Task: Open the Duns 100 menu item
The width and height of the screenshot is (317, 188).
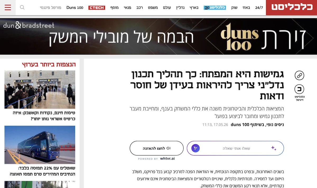Action: coord(75,8)
